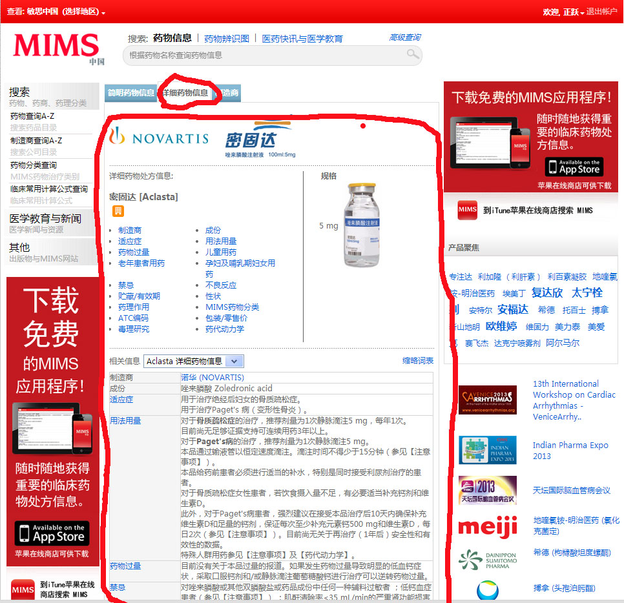Open 13th International Workshop on Cardiac Arrhythmias link

pyautogui.click(x=574, y=400)
